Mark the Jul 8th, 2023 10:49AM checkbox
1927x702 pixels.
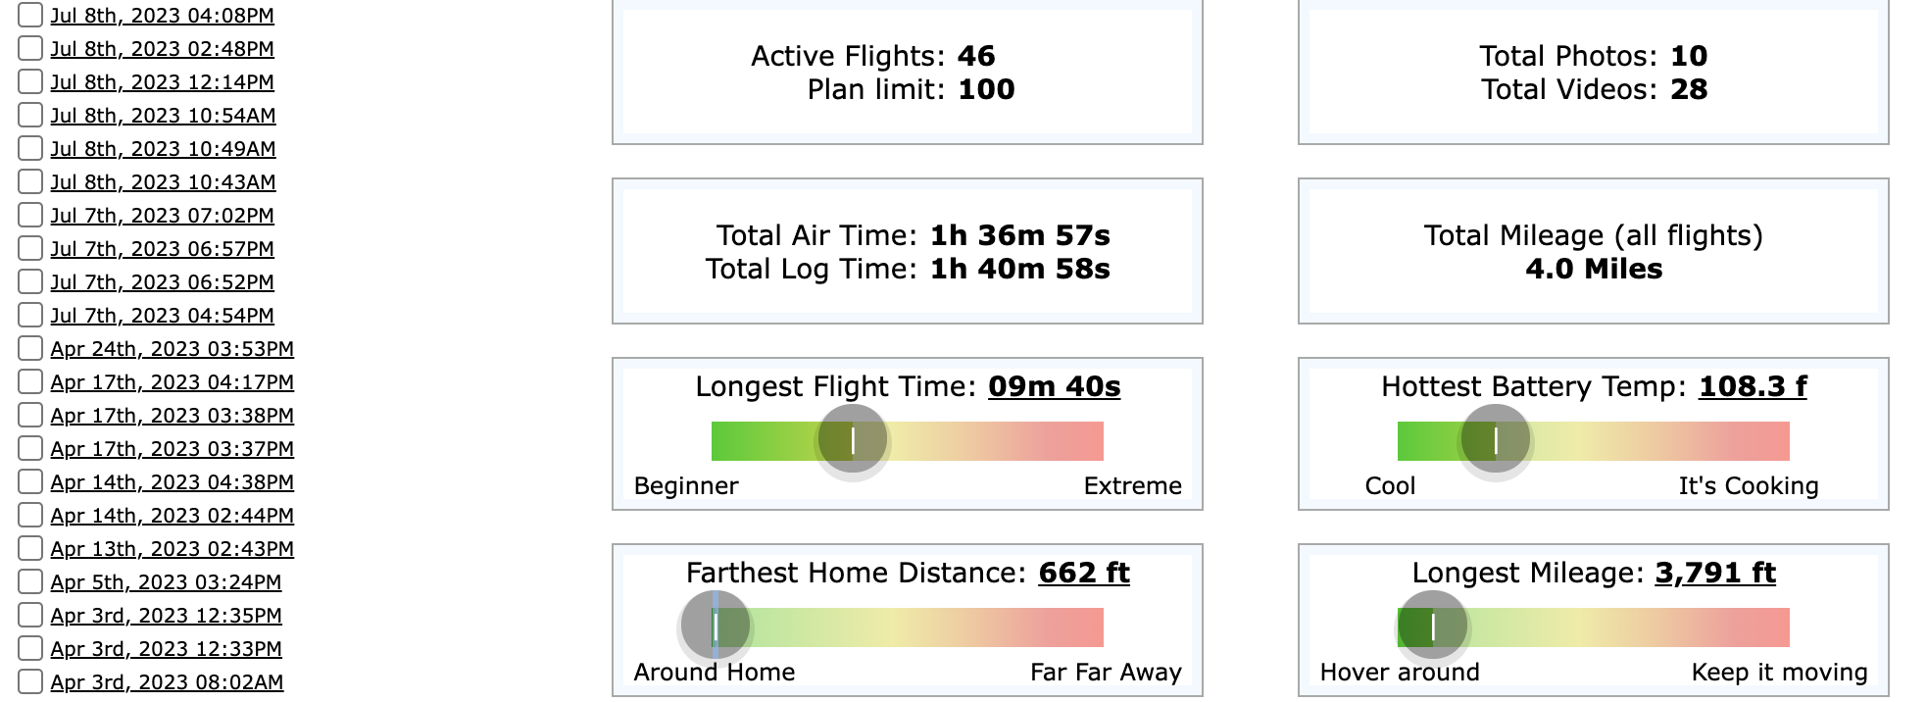pos(30,148)
